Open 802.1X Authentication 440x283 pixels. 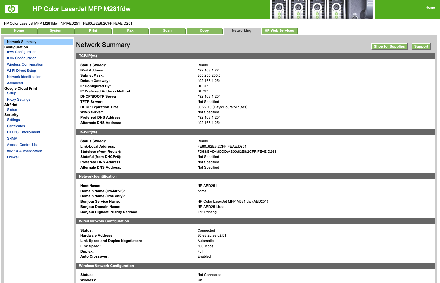(25, 151)
